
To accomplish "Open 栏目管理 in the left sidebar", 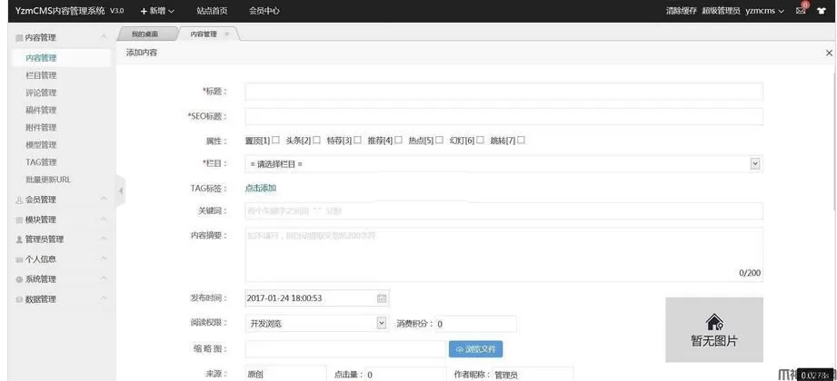I will (41, 75).
